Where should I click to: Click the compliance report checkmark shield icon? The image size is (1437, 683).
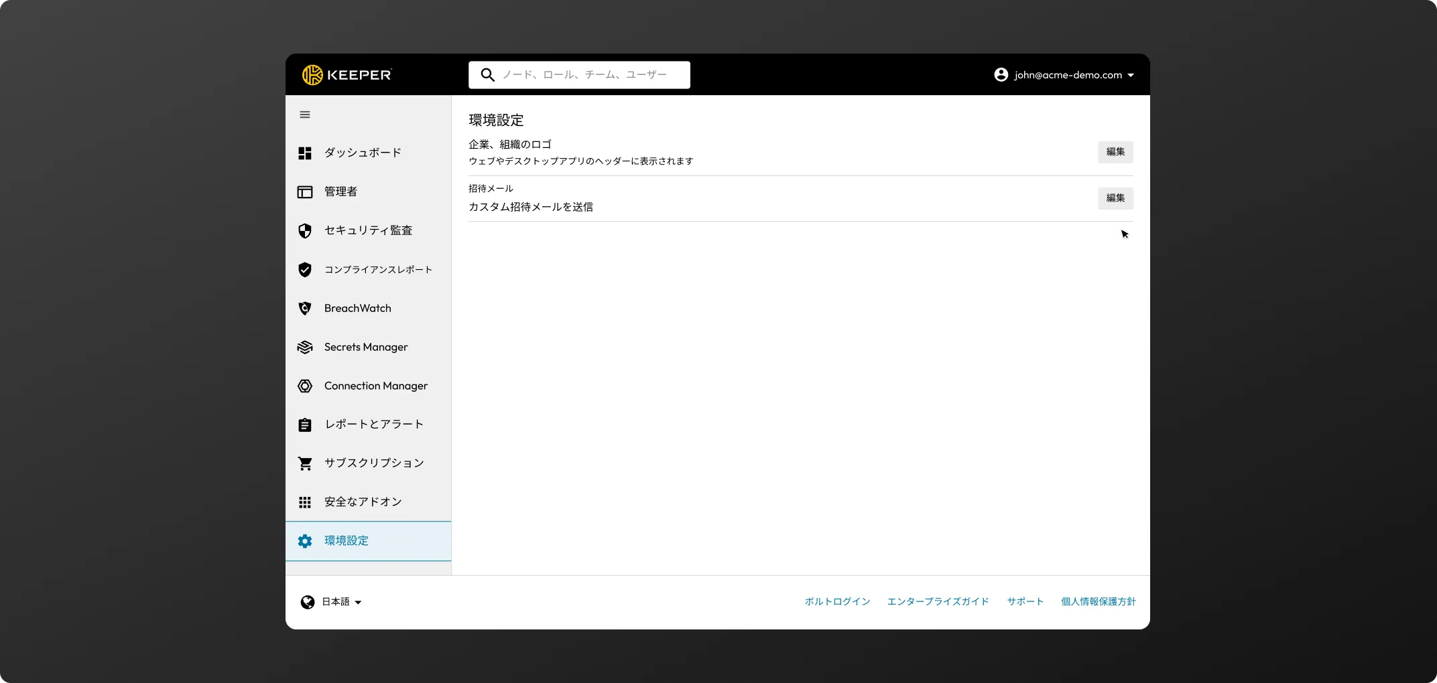pos(305,270)
